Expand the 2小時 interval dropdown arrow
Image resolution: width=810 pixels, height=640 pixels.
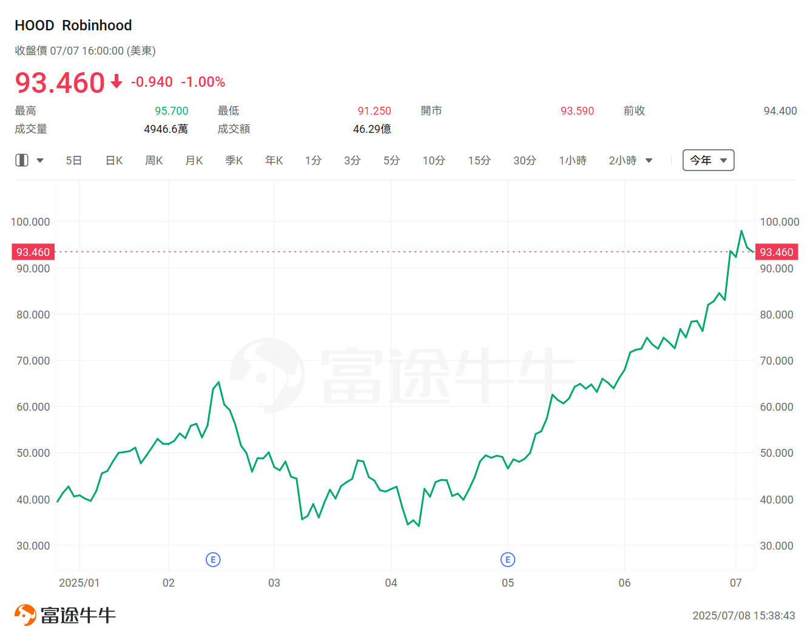point(649,160)
